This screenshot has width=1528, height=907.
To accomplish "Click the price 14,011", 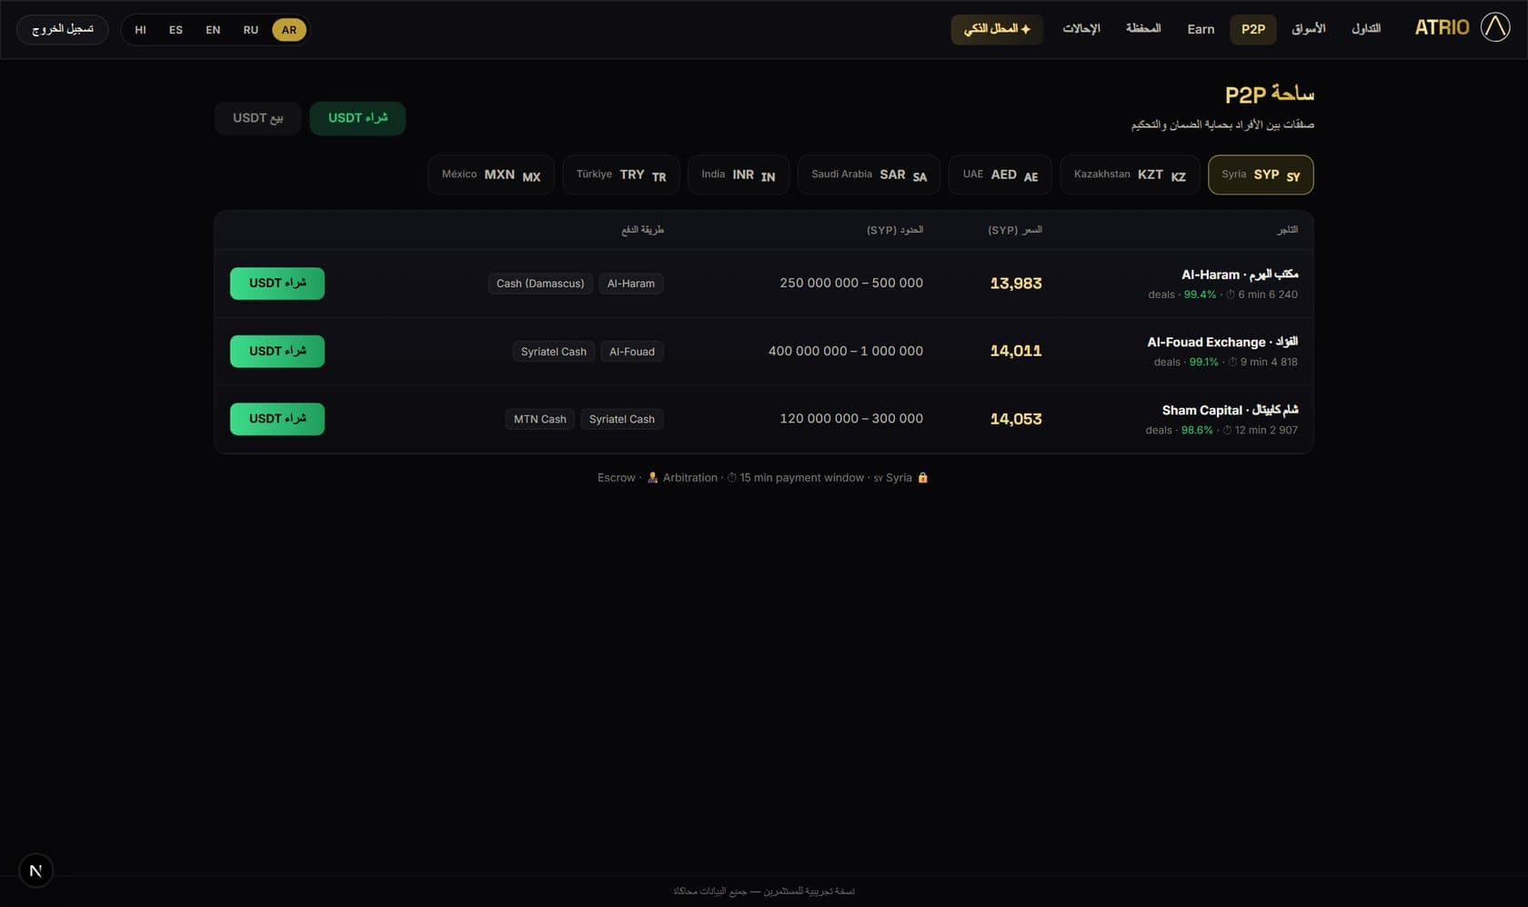I will pyautogui.click(x=1016, y=352).
